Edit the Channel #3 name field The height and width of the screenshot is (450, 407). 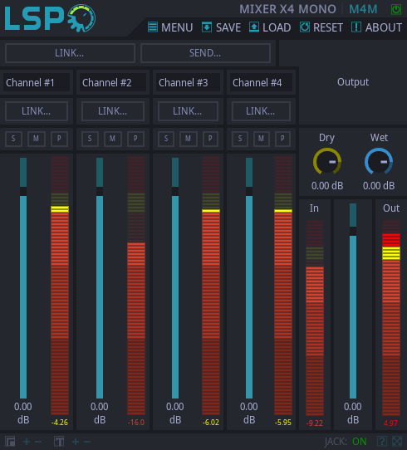(188, 83)
